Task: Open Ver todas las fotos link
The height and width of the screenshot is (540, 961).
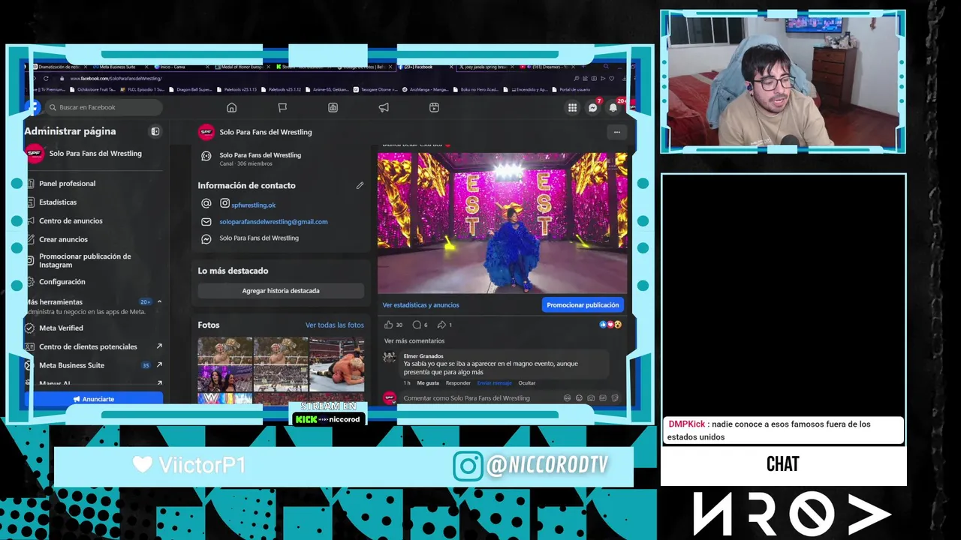Action: point(334,325)
